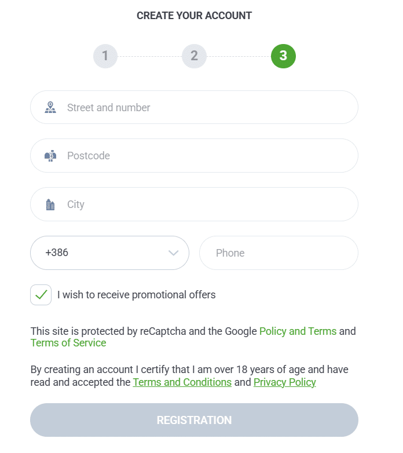Select the active step 3 circle
This screenshot has width=403, height=453.
(283, 56)
